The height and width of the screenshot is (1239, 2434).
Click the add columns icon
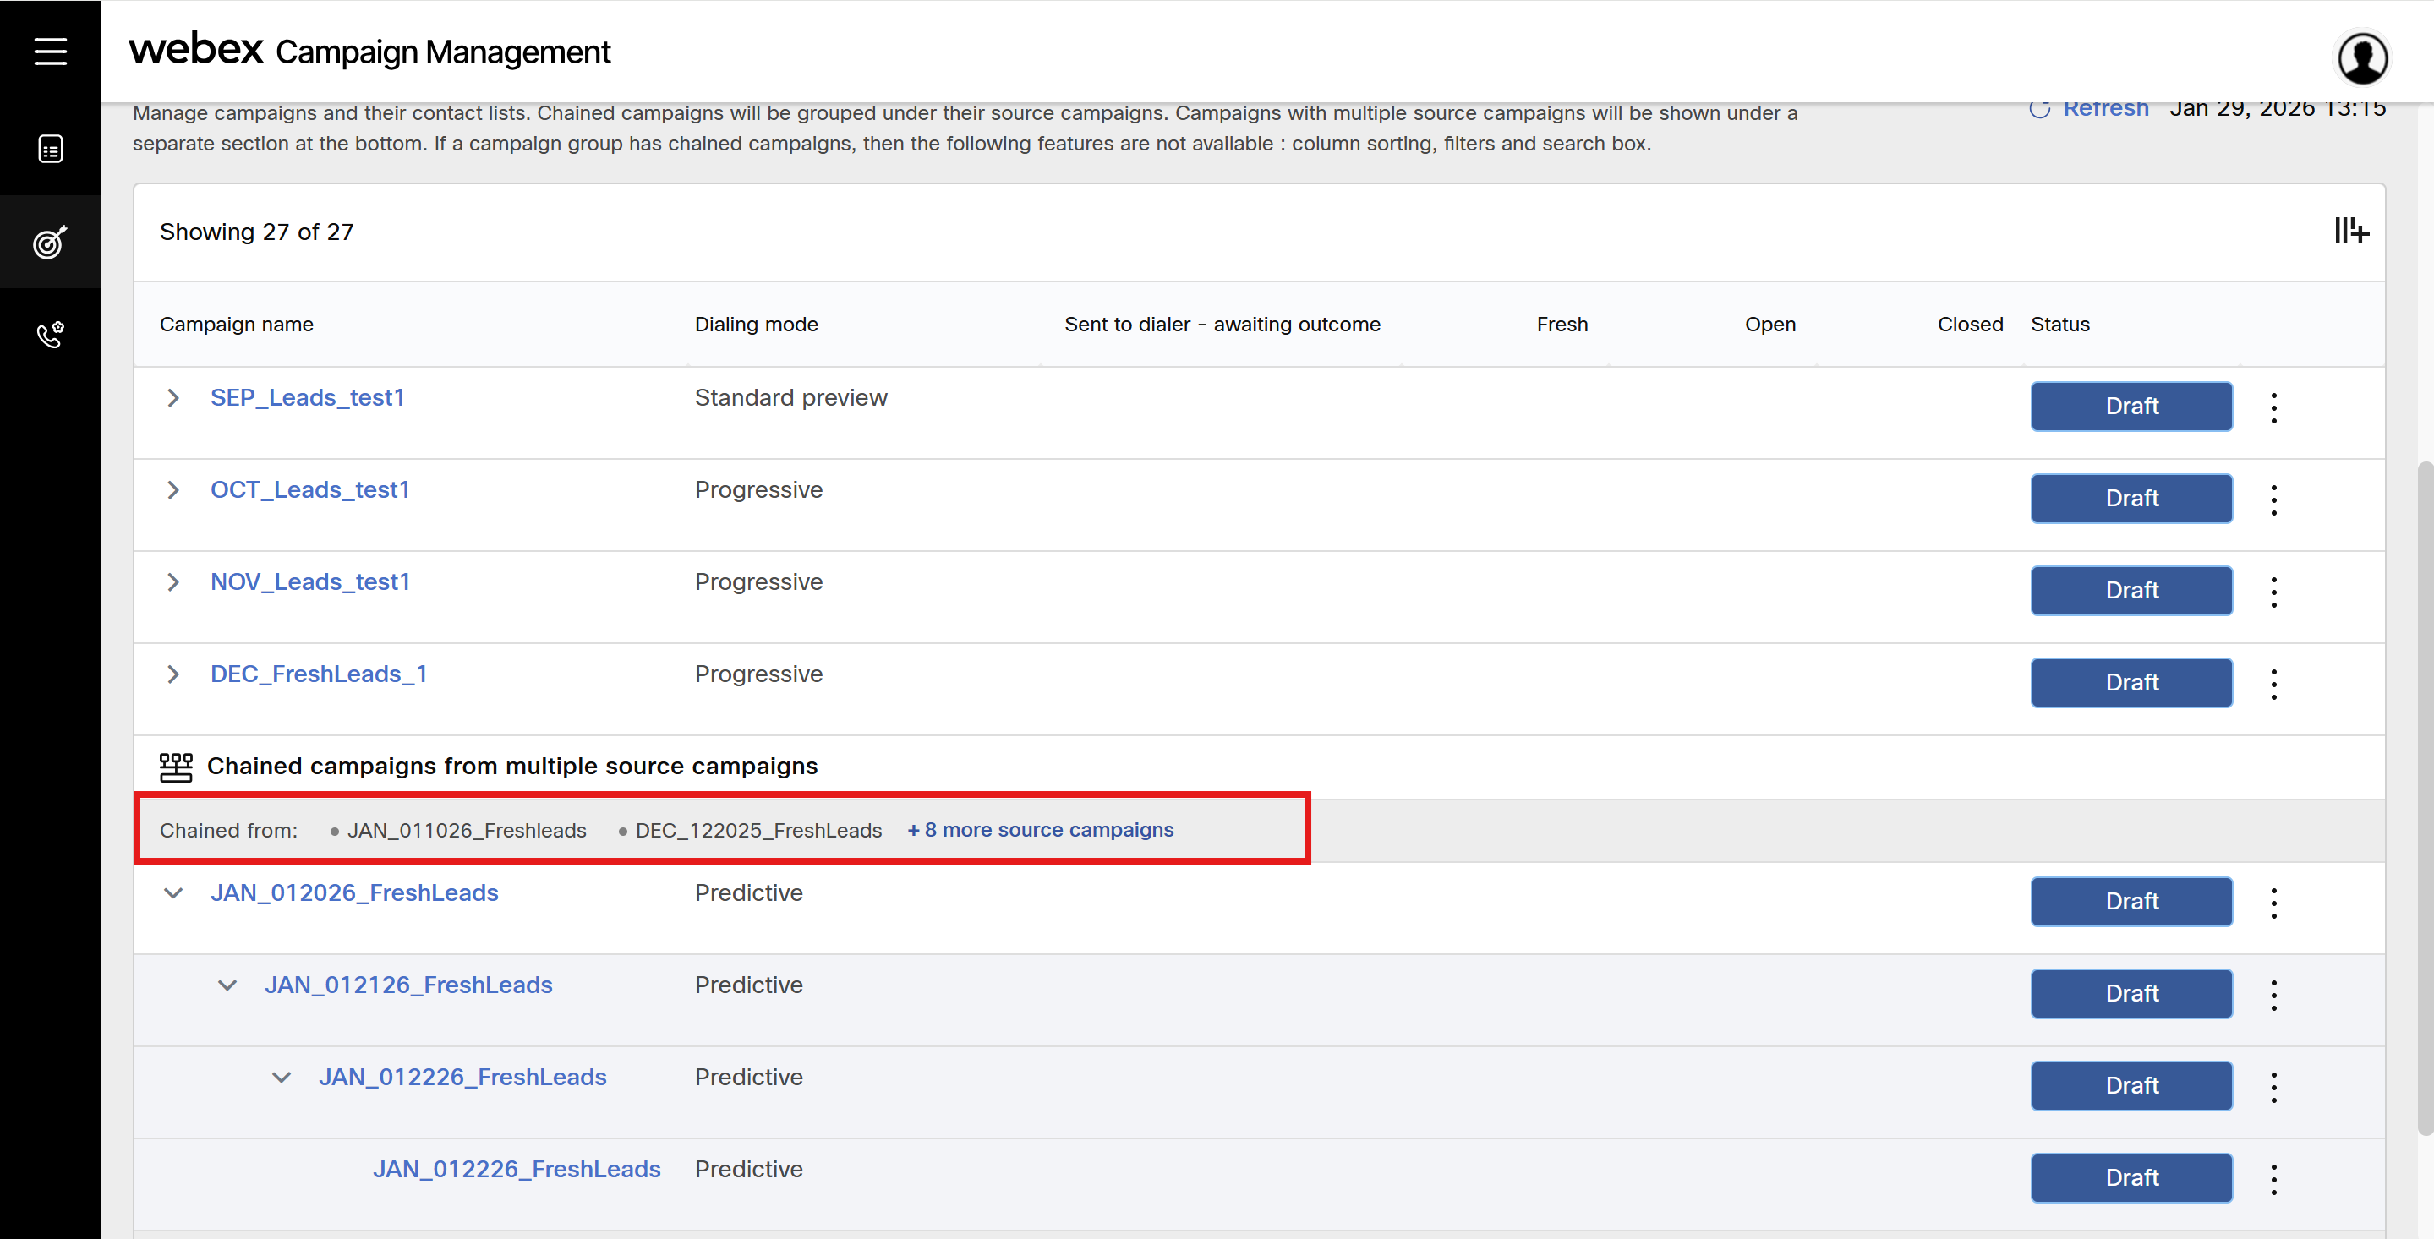tap(2350, 231)
